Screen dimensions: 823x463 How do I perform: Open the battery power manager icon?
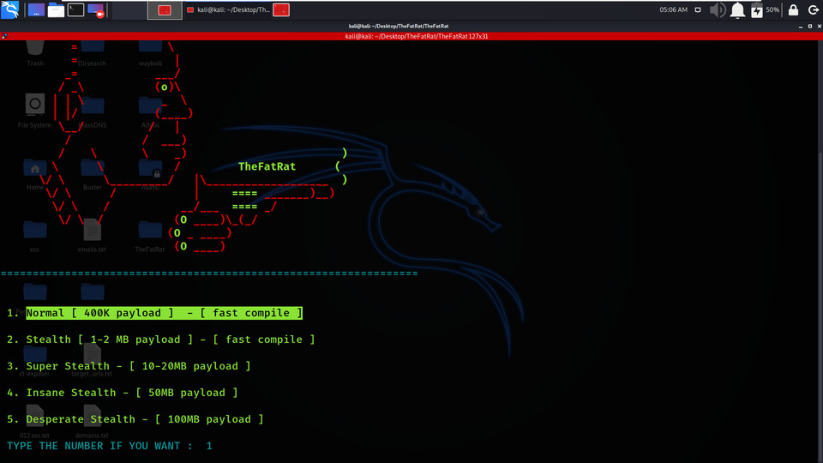pos(756,10)
